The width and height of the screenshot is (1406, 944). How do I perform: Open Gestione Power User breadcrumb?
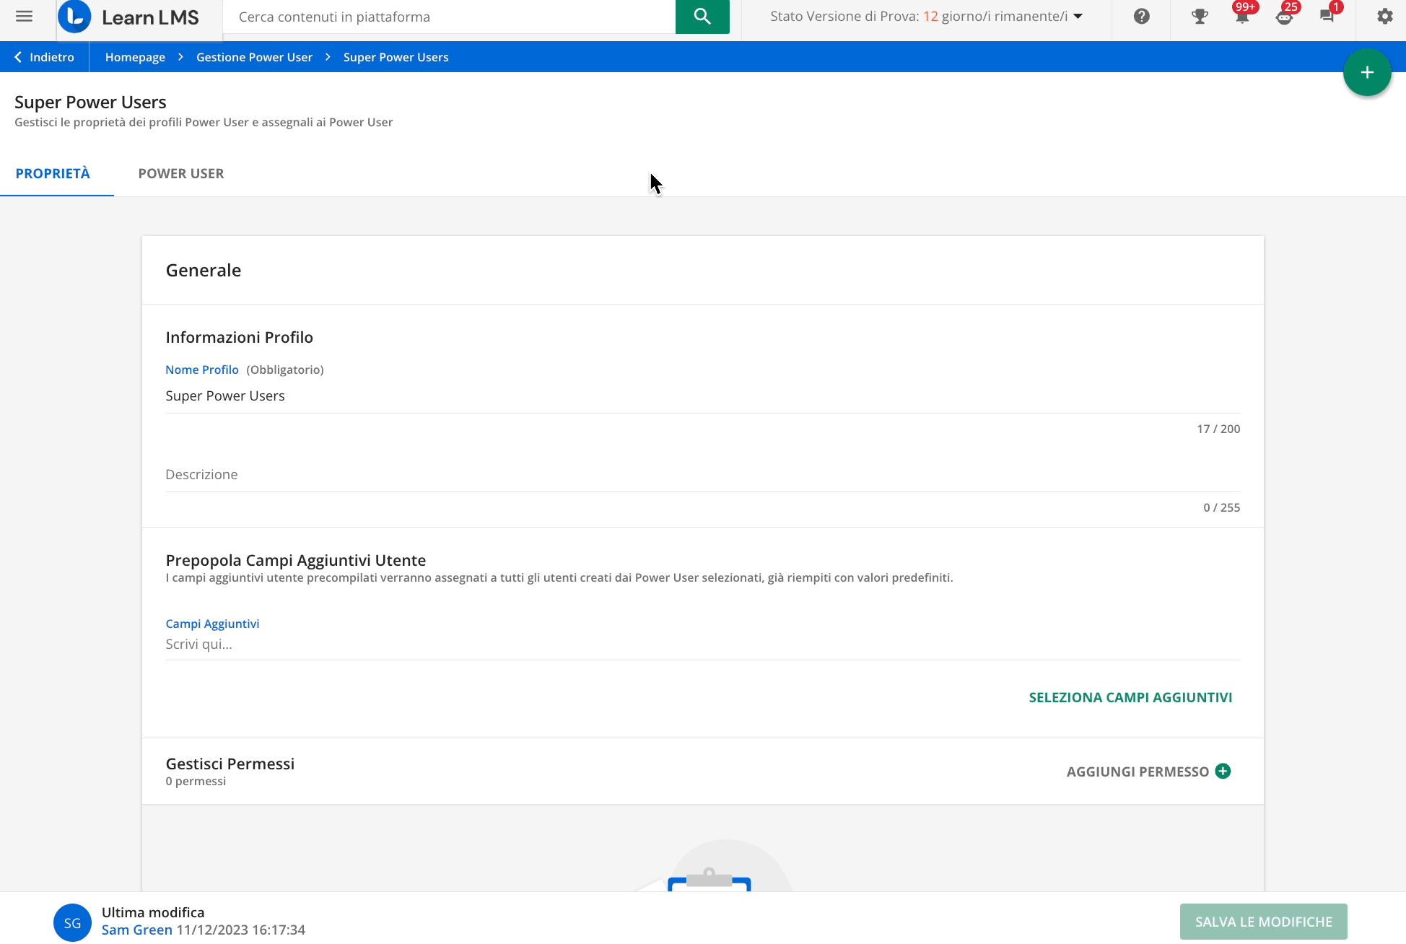tap(254, 57)
